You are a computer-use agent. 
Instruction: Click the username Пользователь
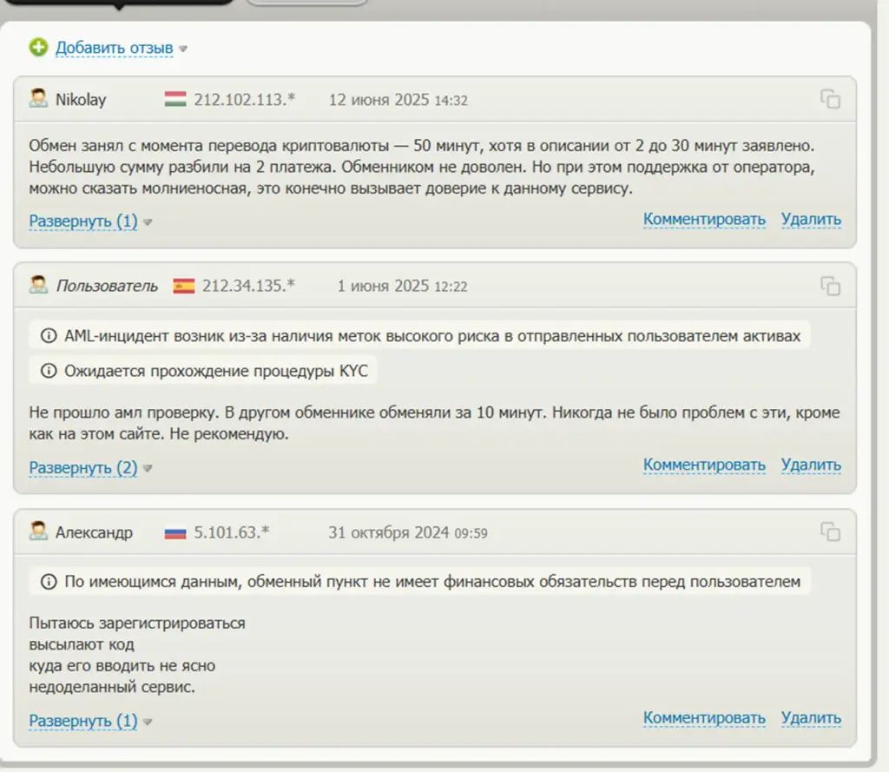click(107, 286)
